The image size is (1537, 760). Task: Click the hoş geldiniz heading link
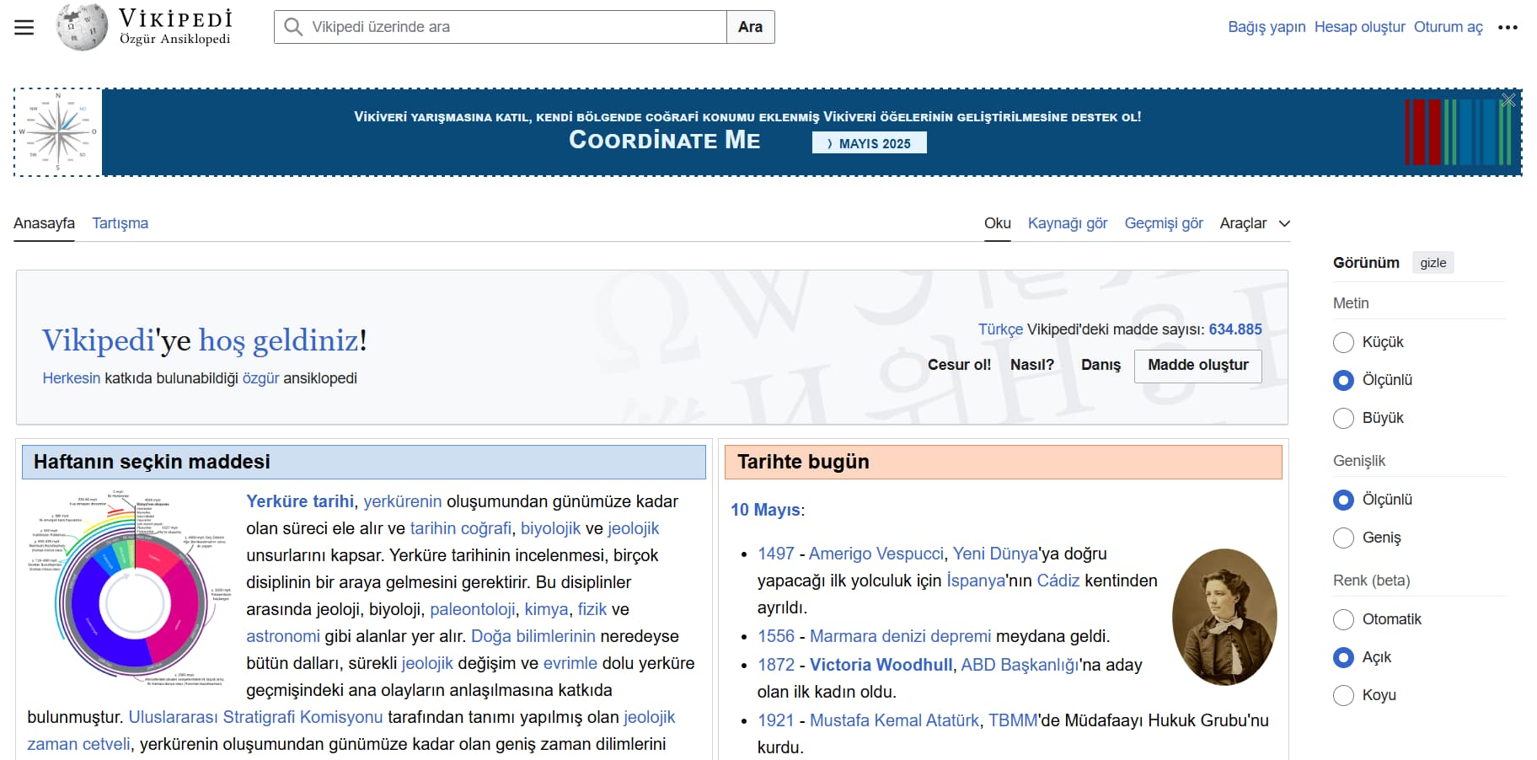coord(279,340)
